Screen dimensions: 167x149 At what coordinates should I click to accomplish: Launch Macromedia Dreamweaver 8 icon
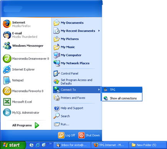coord(7,59)
